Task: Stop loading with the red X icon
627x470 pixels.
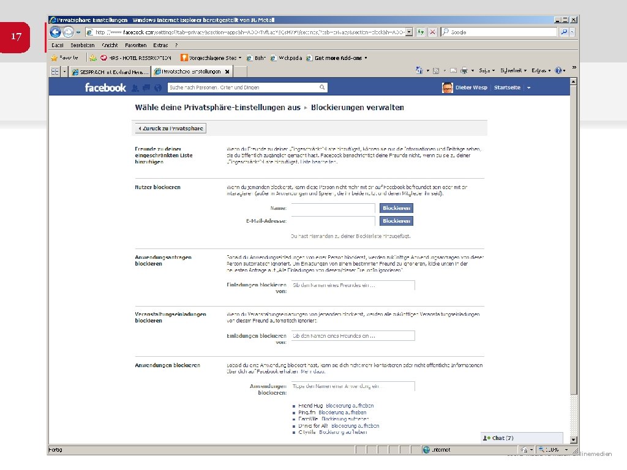Action: [x=432, y=32]
